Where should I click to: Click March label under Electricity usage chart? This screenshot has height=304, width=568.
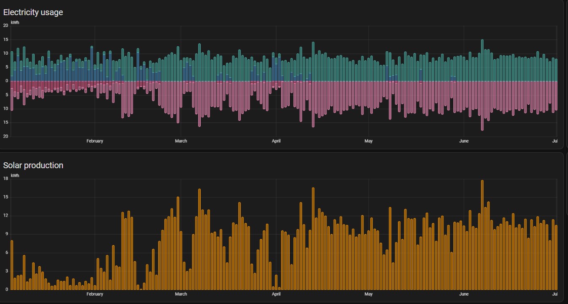(x=181, y=141)
